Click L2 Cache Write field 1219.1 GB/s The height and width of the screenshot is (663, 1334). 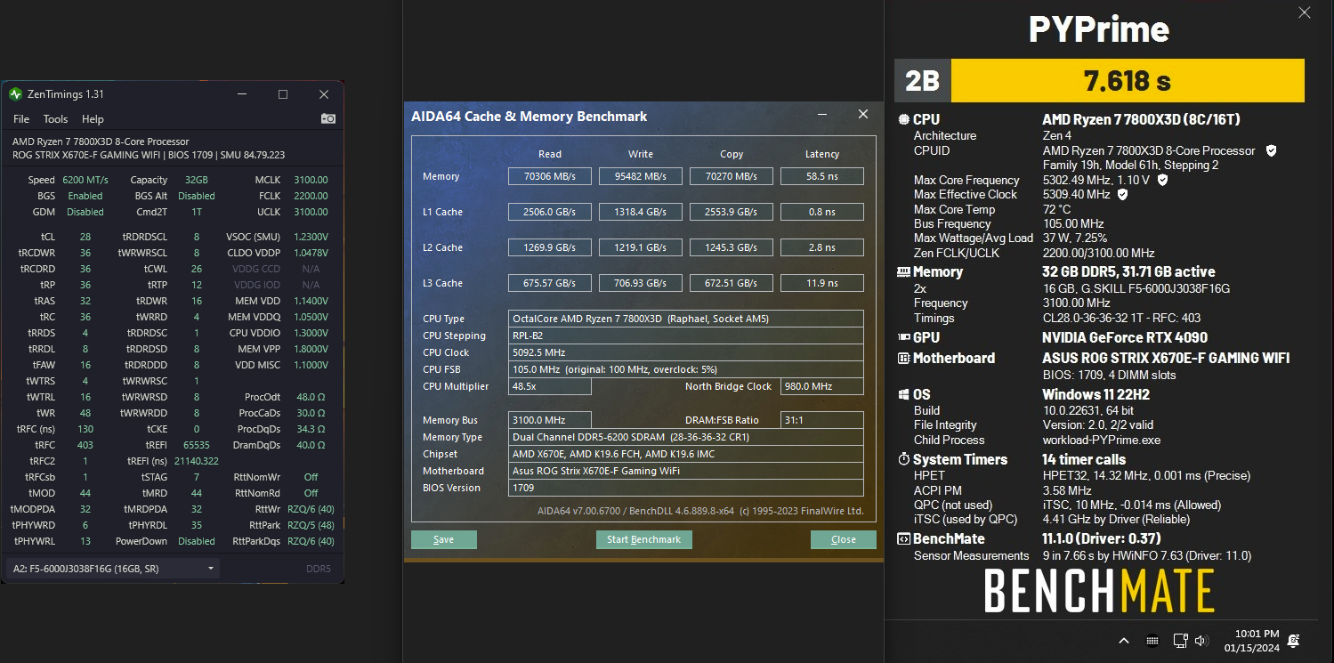pyautogui.click(x=641, y=247)
